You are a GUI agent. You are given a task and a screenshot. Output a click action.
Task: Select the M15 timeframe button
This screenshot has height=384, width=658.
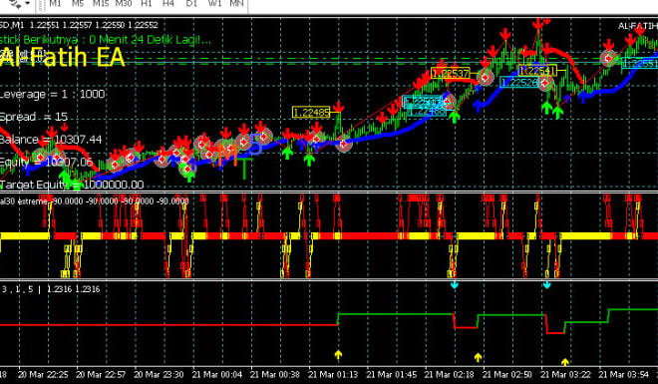(101, 3)
